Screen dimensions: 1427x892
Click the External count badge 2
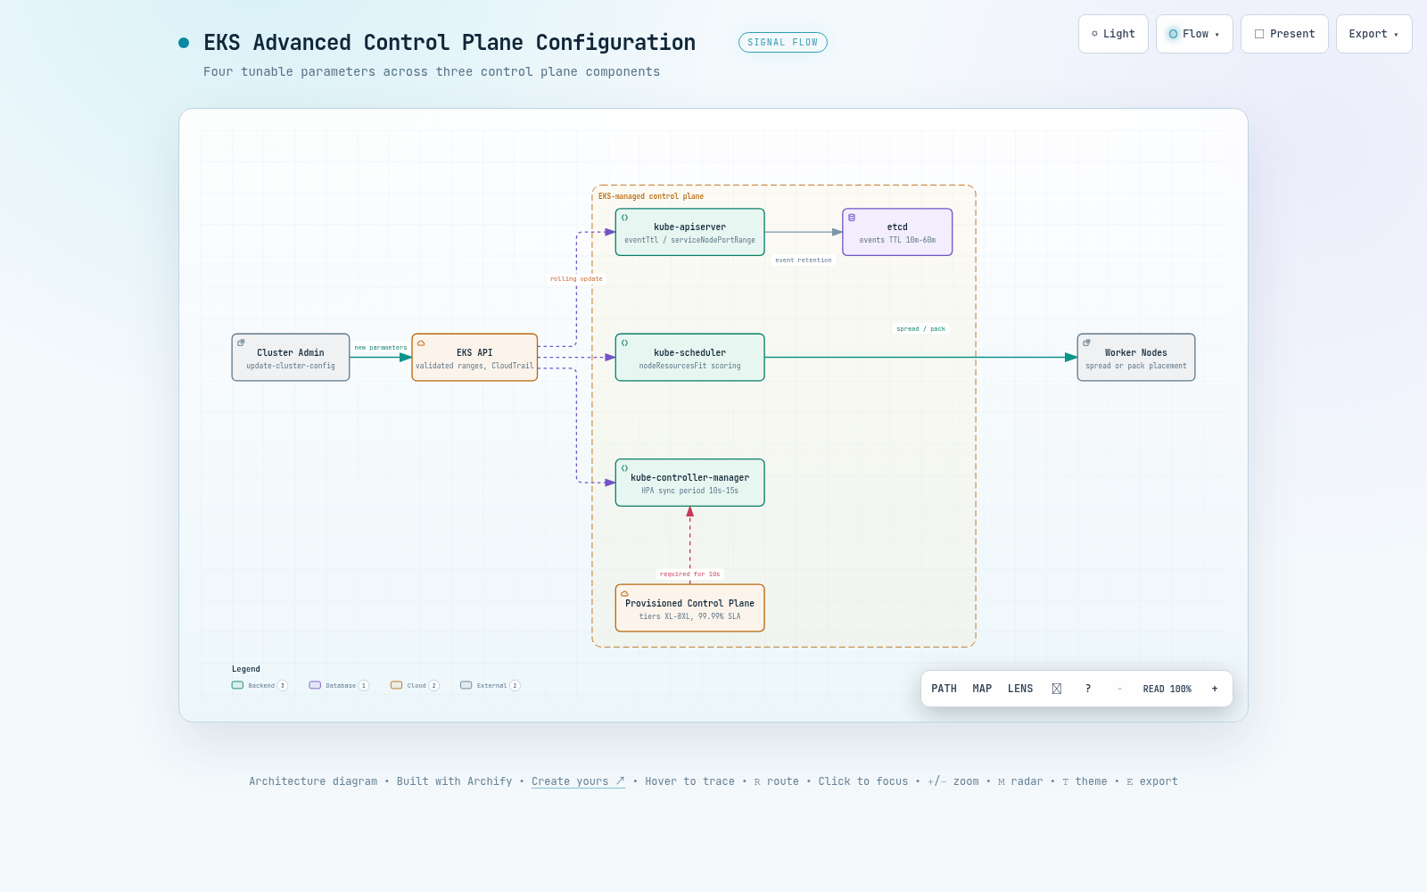(515, 686)
